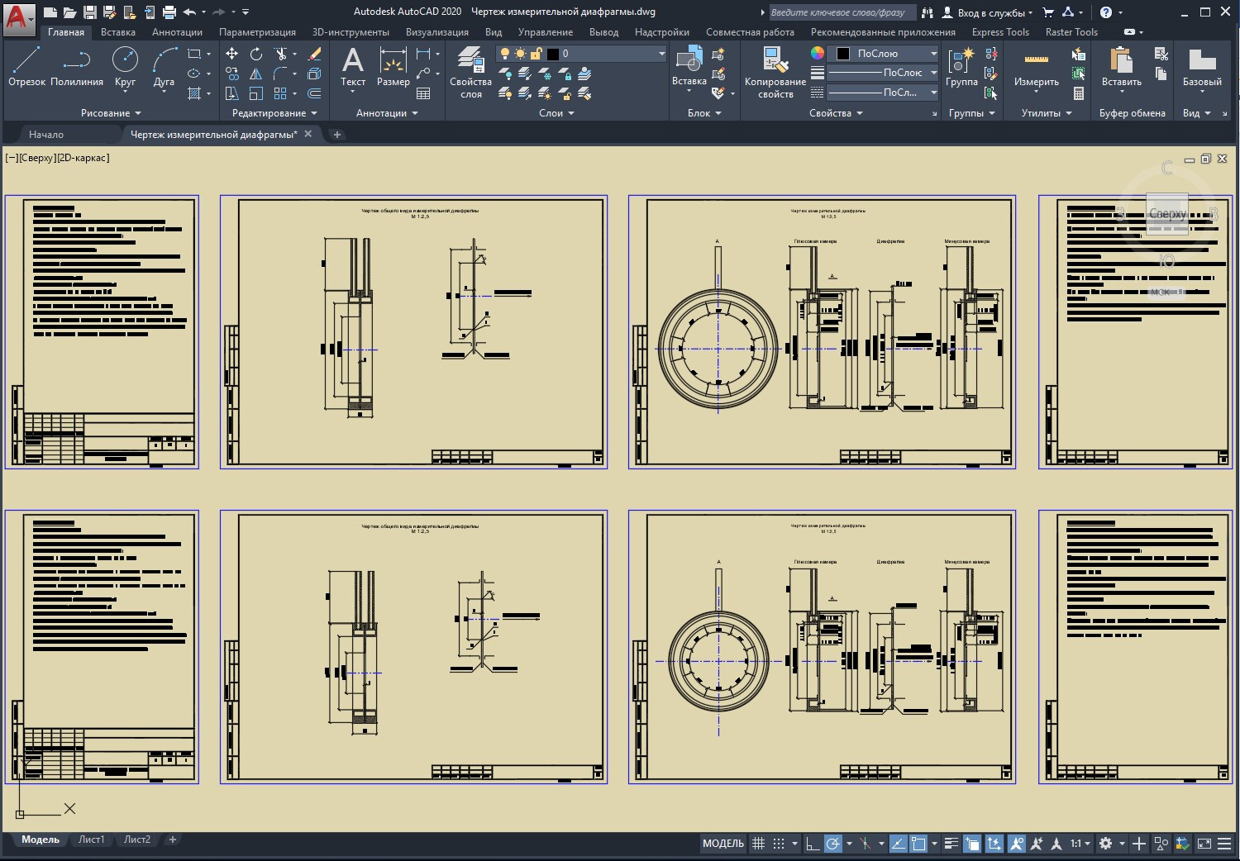Click the Rotate tool icon
Screen dimensions: 1240x861
[256, 54]
